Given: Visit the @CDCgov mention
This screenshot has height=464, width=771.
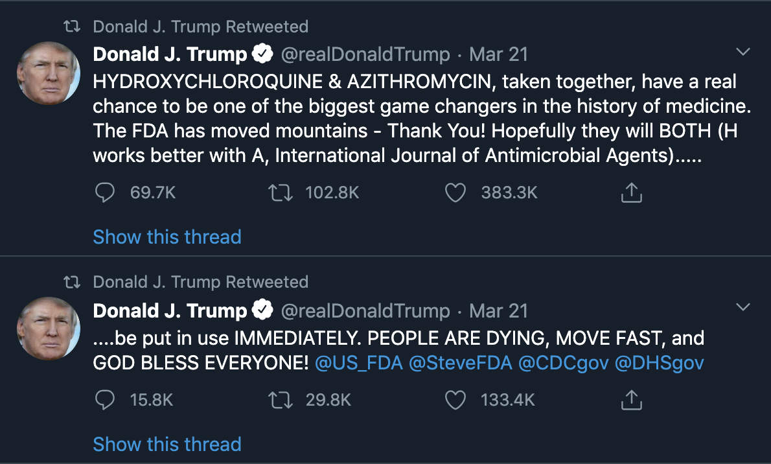Looking at the screenshot, I should click(x=563, y=363).
